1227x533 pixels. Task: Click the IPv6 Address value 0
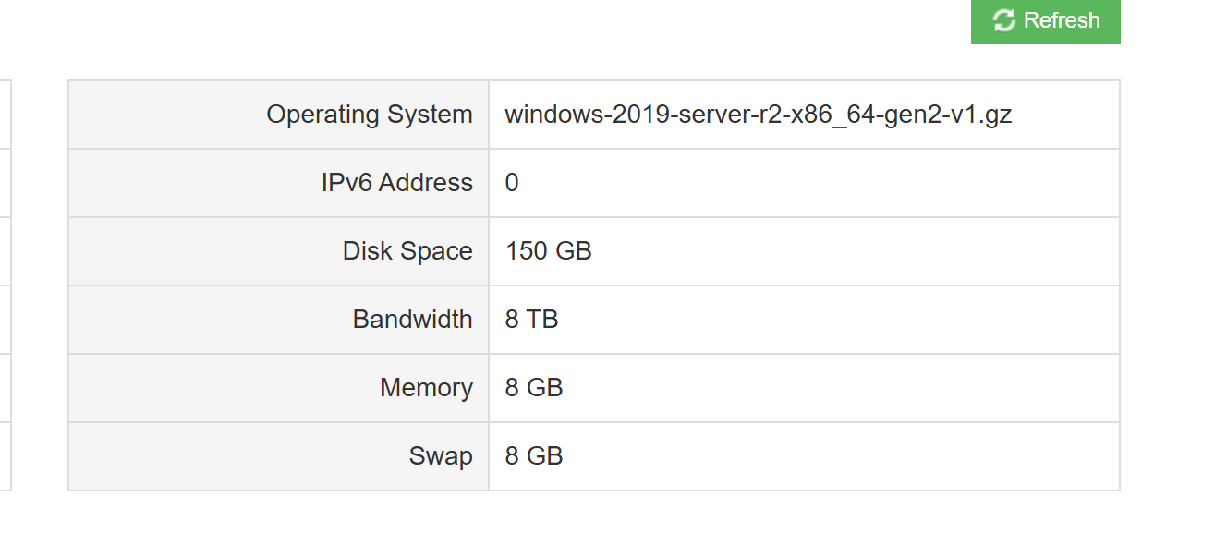[x=512, y=183]
